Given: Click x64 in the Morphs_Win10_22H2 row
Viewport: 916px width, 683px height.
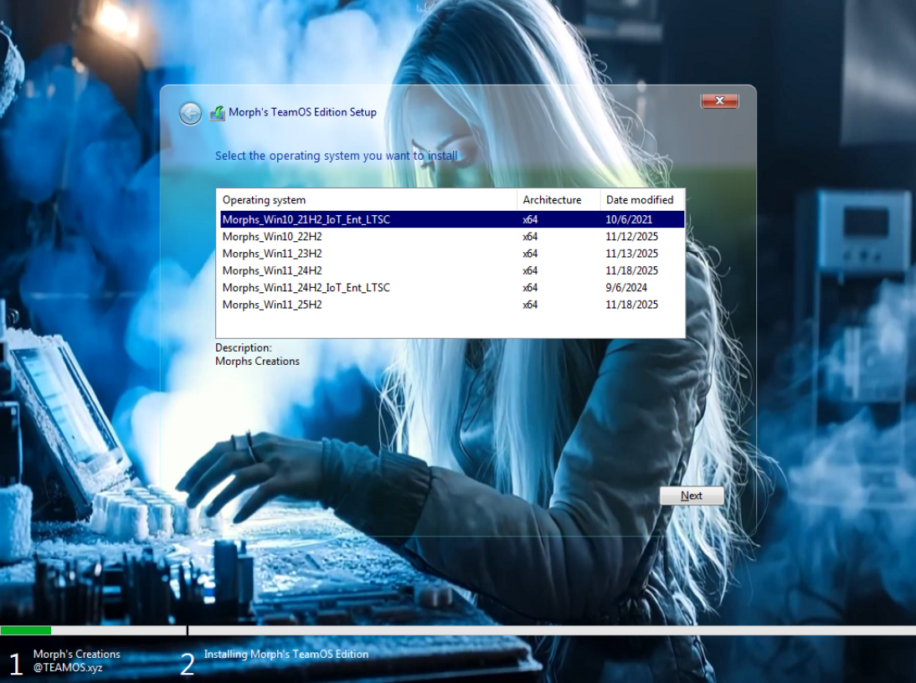Looking at the screenshot, I should pyautogui.click(x=530, y=236).
